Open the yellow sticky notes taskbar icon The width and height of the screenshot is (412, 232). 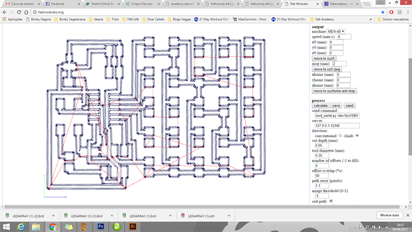(x=69, y=227)
